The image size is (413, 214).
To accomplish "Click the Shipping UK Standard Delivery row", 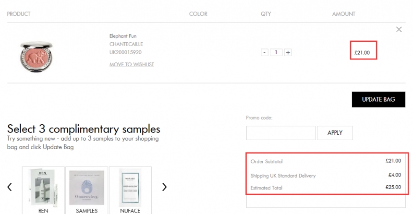I will tap(326, 175).
